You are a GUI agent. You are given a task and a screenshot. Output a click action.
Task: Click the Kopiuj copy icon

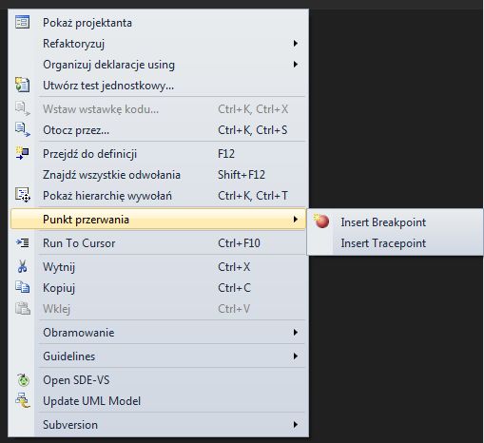(x=23, y=287)
